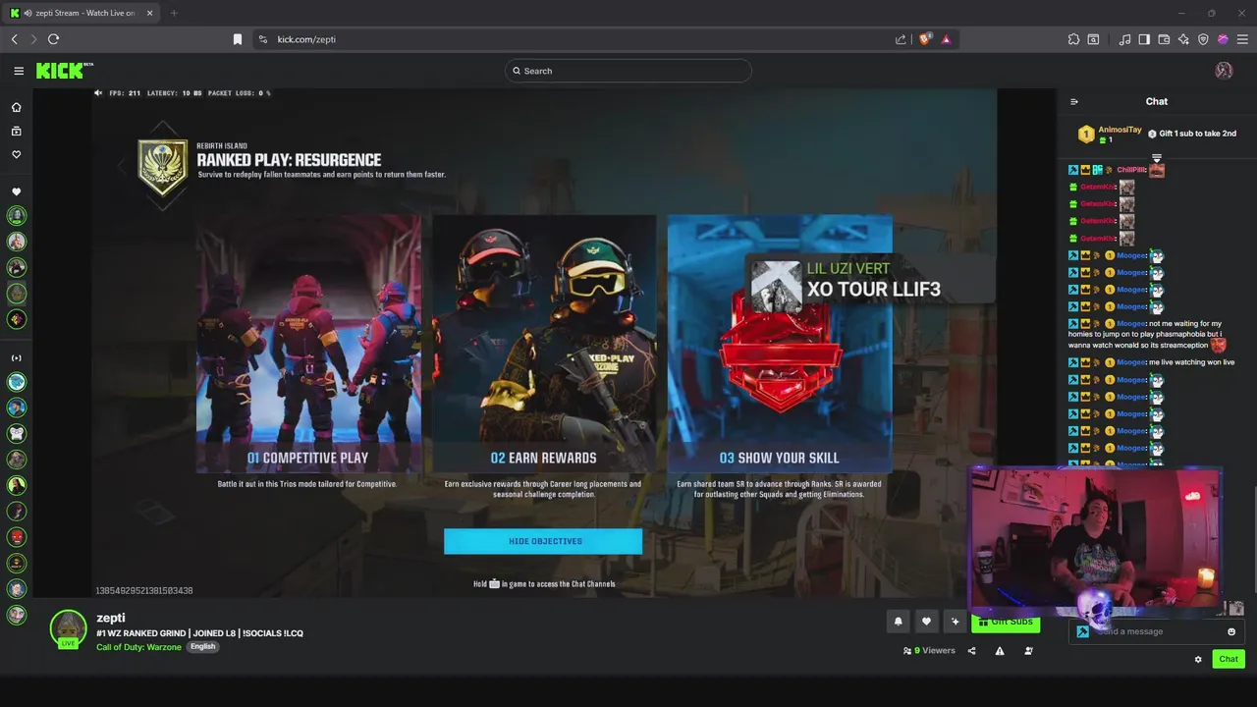
Task: Click the bell notification button under the stream
Action: click(x=898, y=621)
